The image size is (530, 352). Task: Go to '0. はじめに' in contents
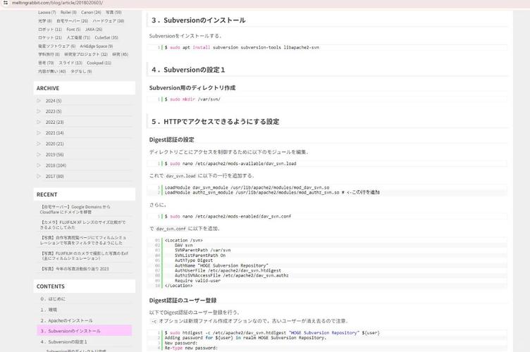52,299
